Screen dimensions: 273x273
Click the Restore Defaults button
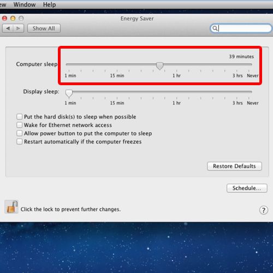pos(234,166)
